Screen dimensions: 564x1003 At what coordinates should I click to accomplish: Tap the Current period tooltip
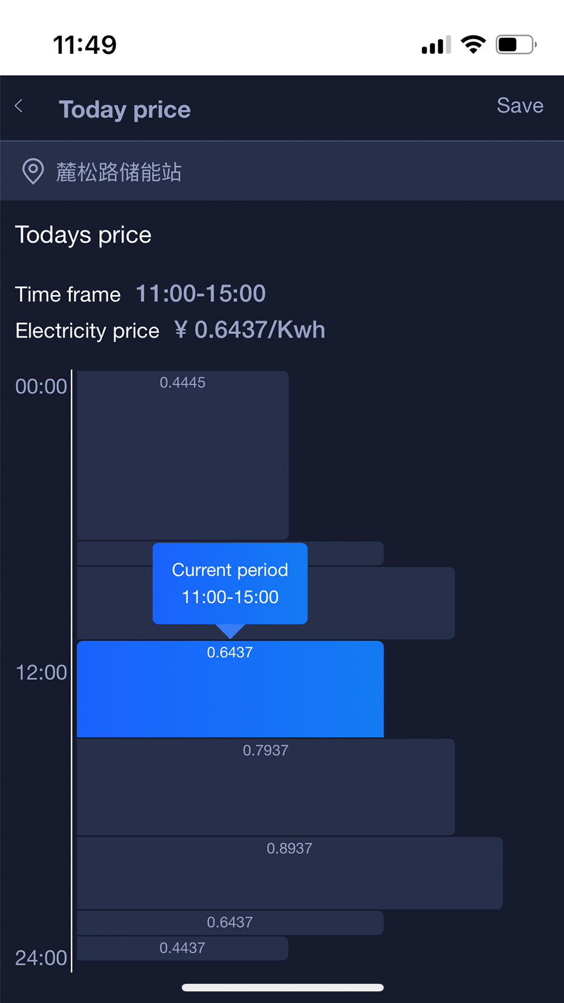pos(230,583)
